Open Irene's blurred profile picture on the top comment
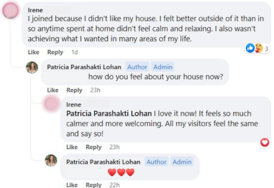This screenshot has height=188, width=274. tap(11, 11)
